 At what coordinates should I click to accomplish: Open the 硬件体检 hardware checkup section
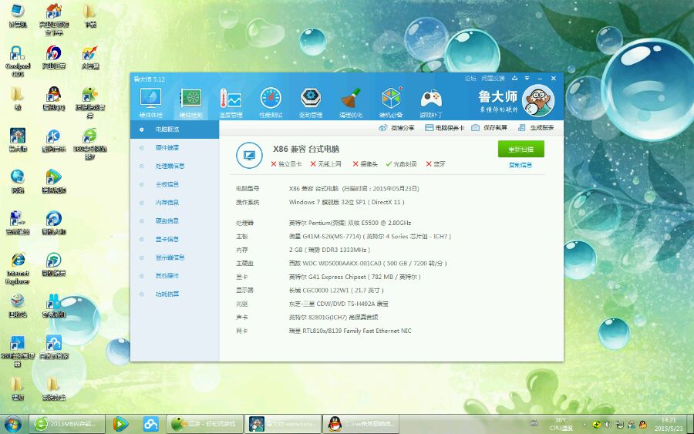pos(151,103)
